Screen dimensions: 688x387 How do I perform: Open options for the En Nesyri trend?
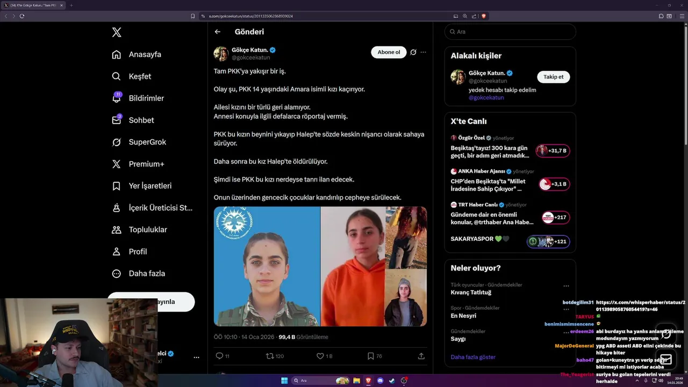[566, 309]
